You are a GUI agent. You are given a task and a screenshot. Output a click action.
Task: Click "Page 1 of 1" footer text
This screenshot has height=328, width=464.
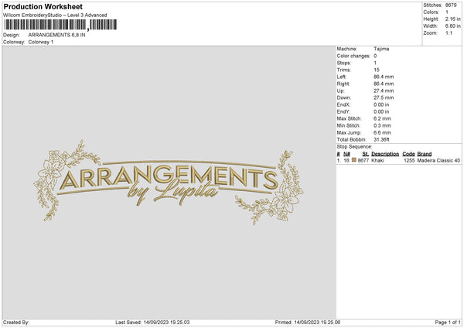[448, 323]
